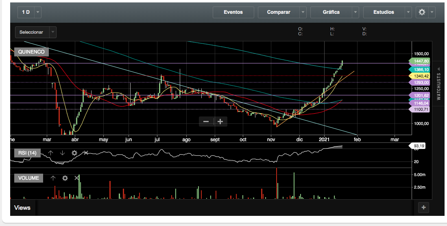Click the Eventos button
Screen dimensions: 447x226
click(233, 12)
